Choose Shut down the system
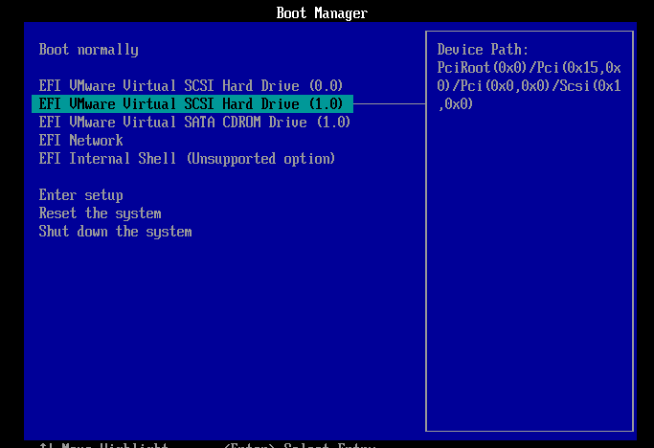The height and width of the screenshot is (448, 654). 116,232
